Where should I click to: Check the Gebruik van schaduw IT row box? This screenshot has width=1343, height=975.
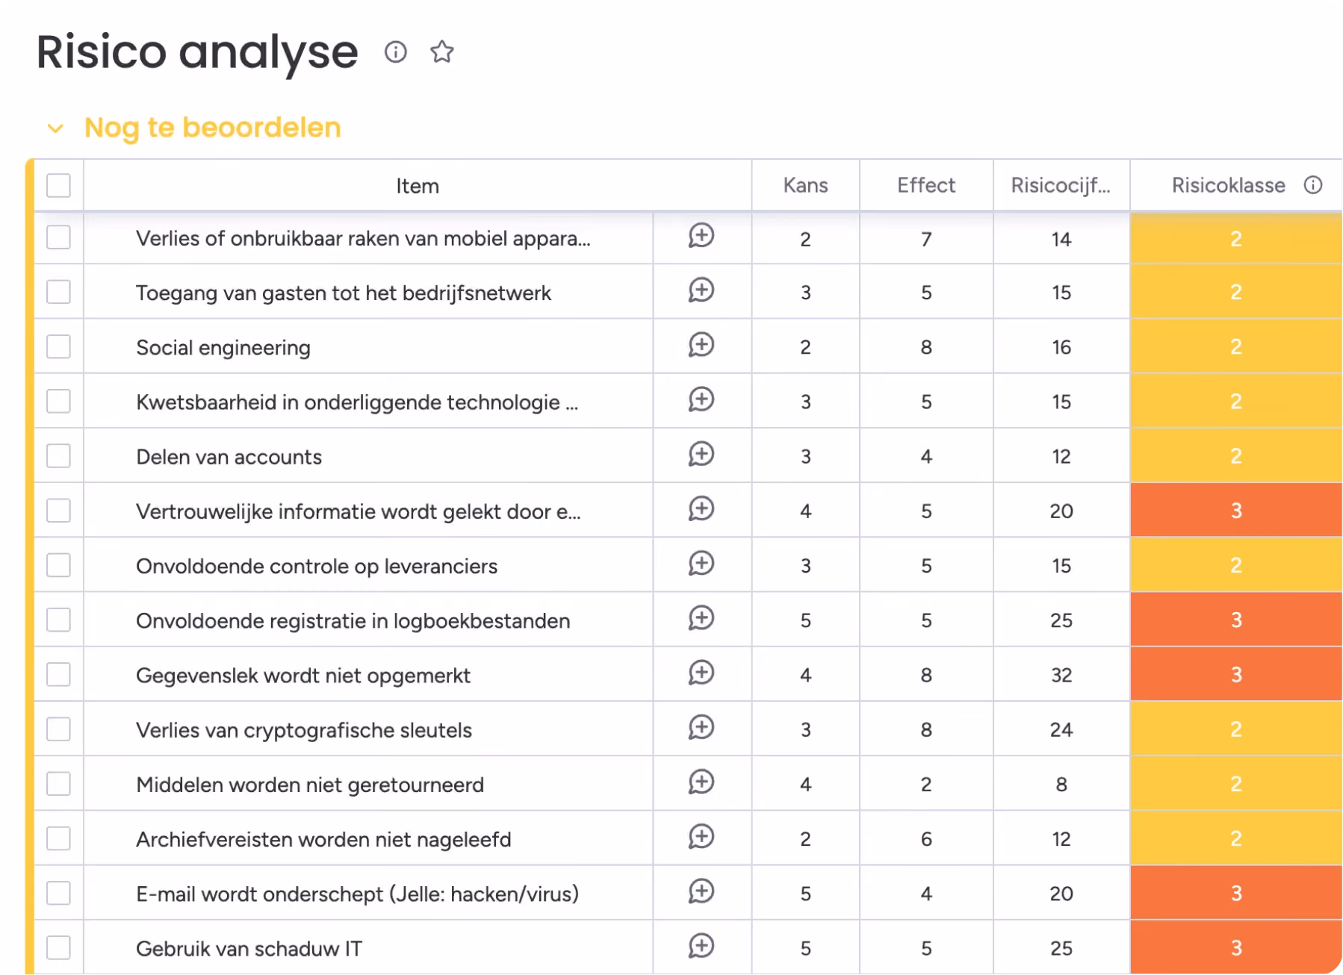pyautogui.click(x=58, y=947)
